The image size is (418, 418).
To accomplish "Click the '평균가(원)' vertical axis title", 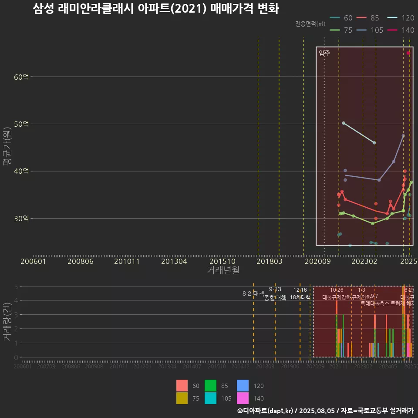I will tap(7, 146).
